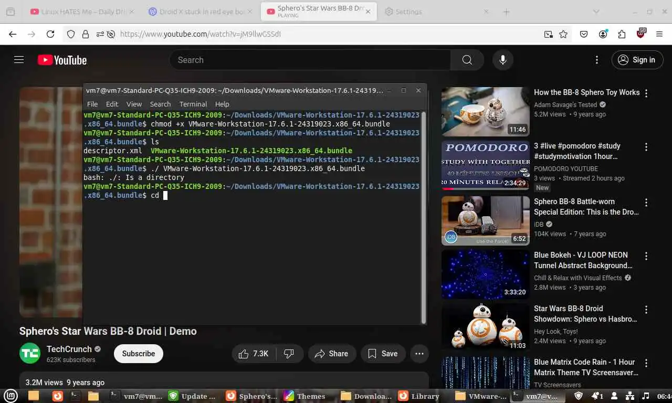Viewport: 672px width, 403px height.
Task: Open more actions for the video
Action: (419, 354)
